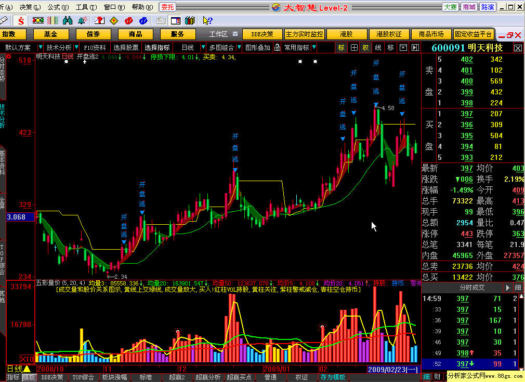Click the colored books icon
The height and width of the screenshot is (382, 525).
coord(190,21)
